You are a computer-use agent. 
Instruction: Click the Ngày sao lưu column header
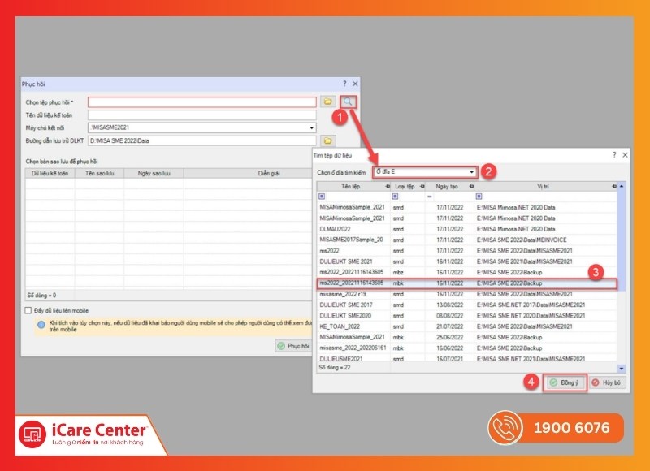click(154, 173)
